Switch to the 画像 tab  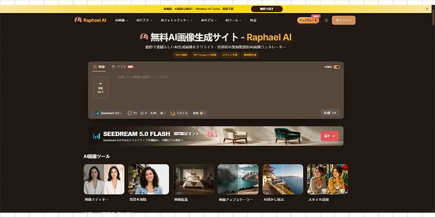click(99, 67)
